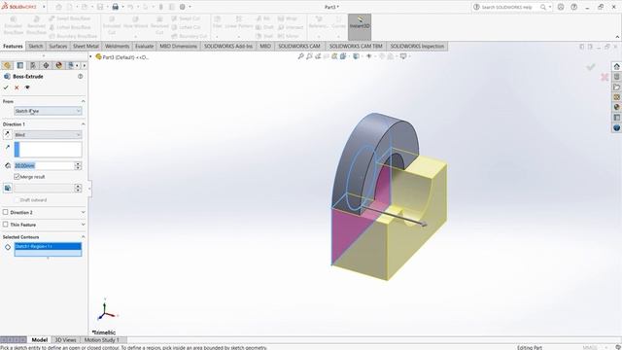Click the confirmation corner red X in the viewport
Viewport: 622px width, 350px height.
[605, 77]
